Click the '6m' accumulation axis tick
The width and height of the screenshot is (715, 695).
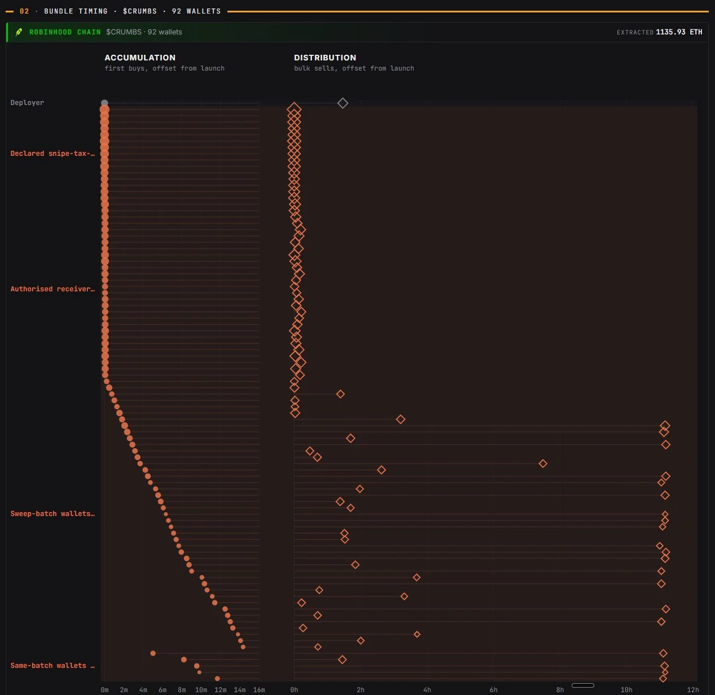163,690
